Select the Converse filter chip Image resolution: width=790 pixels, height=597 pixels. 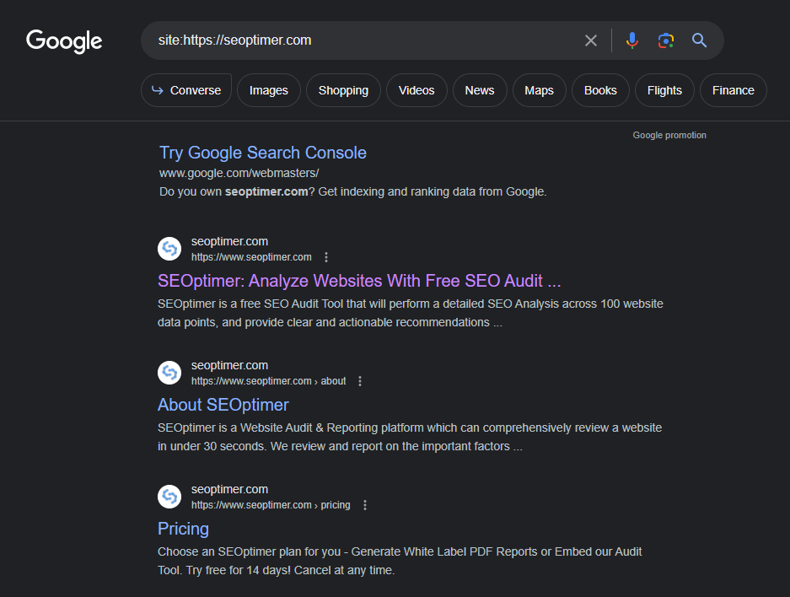[186, 90]
